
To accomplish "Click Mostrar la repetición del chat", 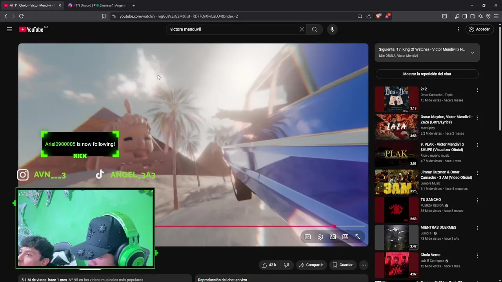I will (x=427, y=74).
